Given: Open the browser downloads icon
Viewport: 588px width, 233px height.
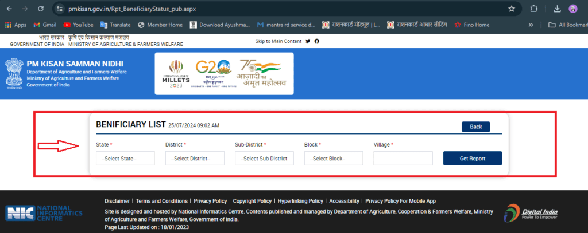Looking at the screenshot, I should [x=557, y=9].
